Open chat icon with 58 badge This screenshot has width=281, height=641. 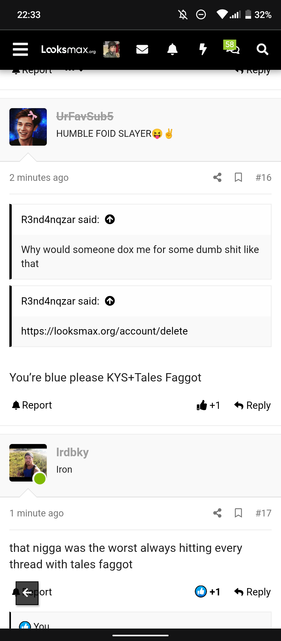coord(232,47)
